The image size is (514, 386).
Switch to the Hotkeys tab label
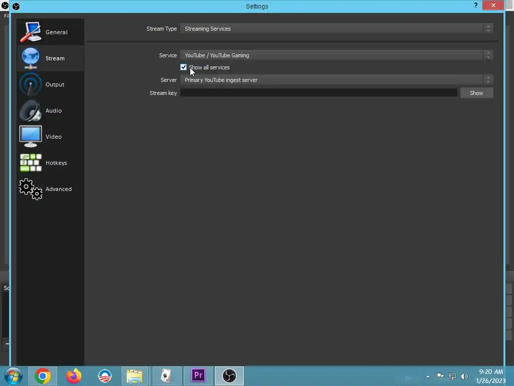click(x=56, y=163)
